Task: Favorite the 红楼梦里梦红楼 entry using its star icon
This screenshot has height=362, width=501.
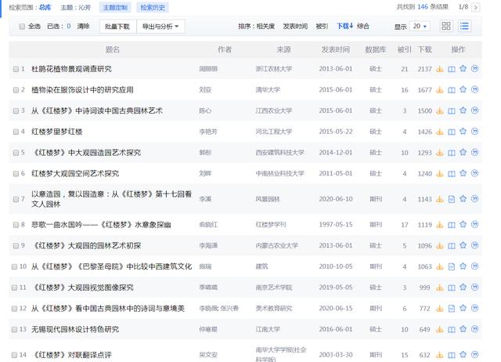Action: pyautogui.click(x=463, y=132)
